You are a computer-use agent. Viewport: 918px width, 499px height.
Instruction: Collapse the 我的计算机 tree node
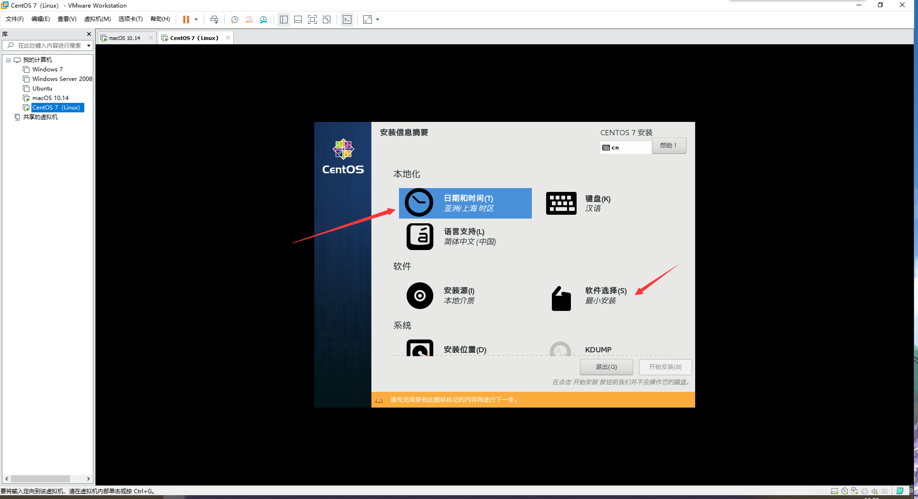[8, 60]
